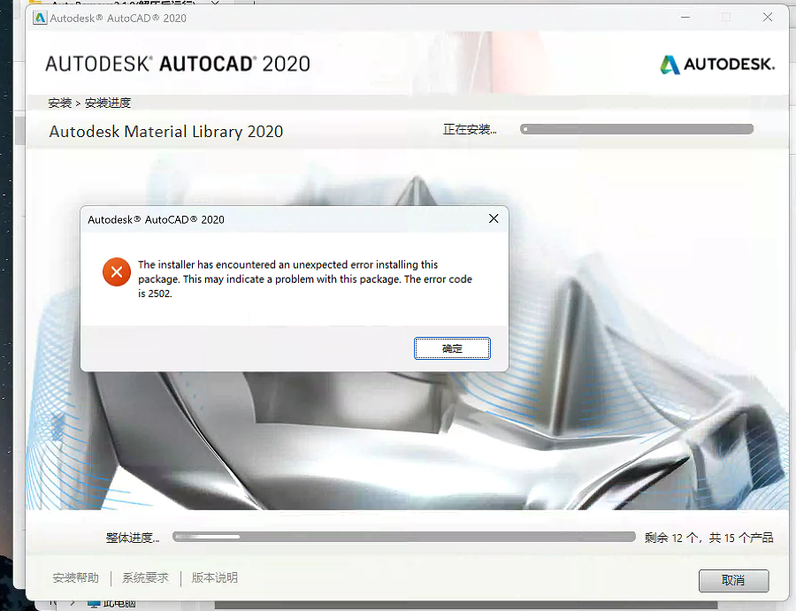
Task: Click the 安装进度 breadcrumb item
Action: 108,103
